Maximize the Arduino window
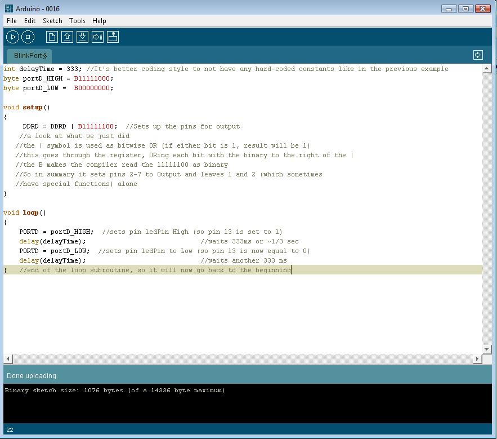The height and width of the screenshot is (439, 497). (x=465, y=8)
